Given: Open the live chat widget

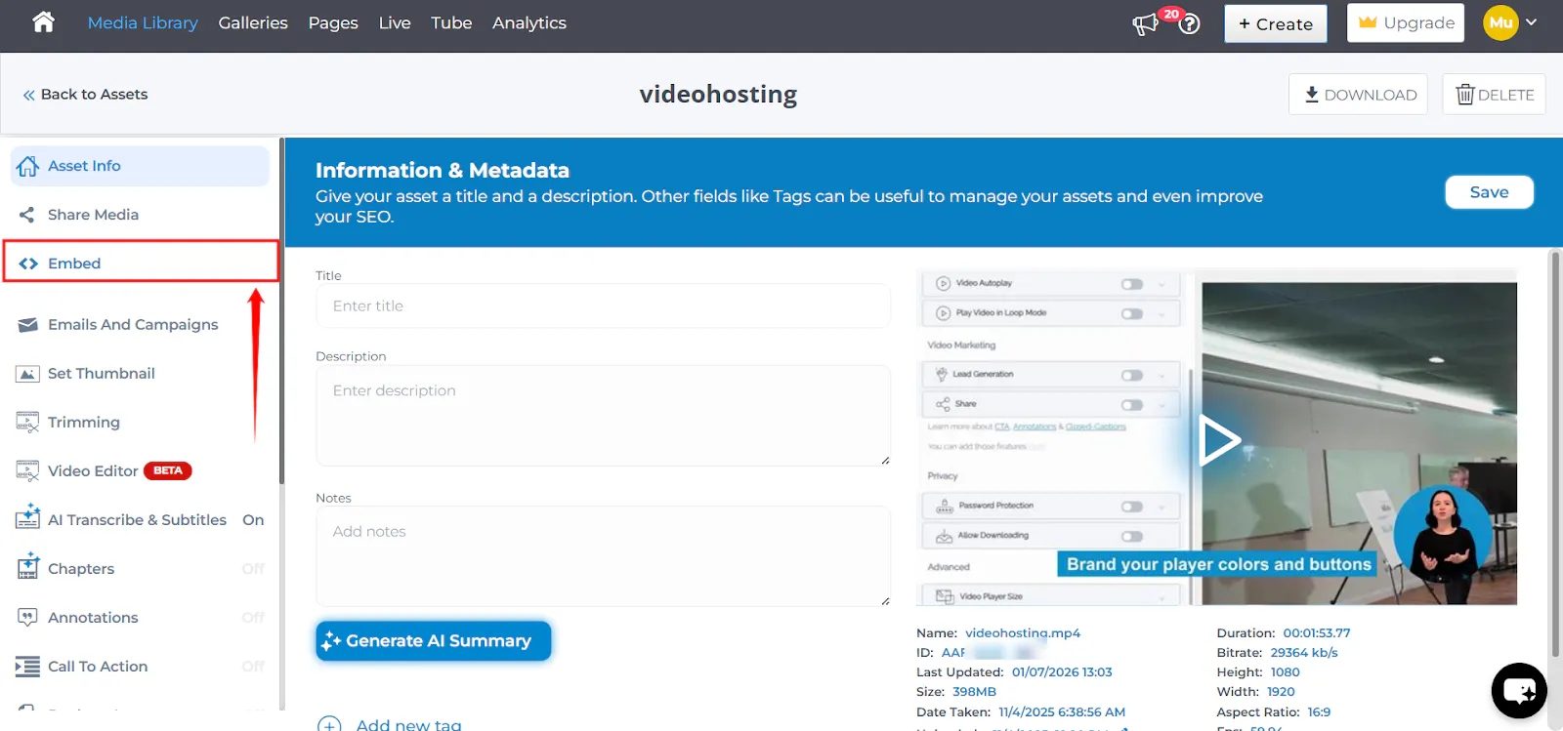Looking at the screenshot, I should (x=1519, y=690).
